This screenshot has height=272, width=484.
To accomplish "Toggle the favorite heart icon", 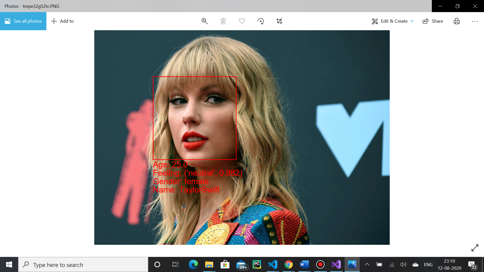I will click(242, 21).
